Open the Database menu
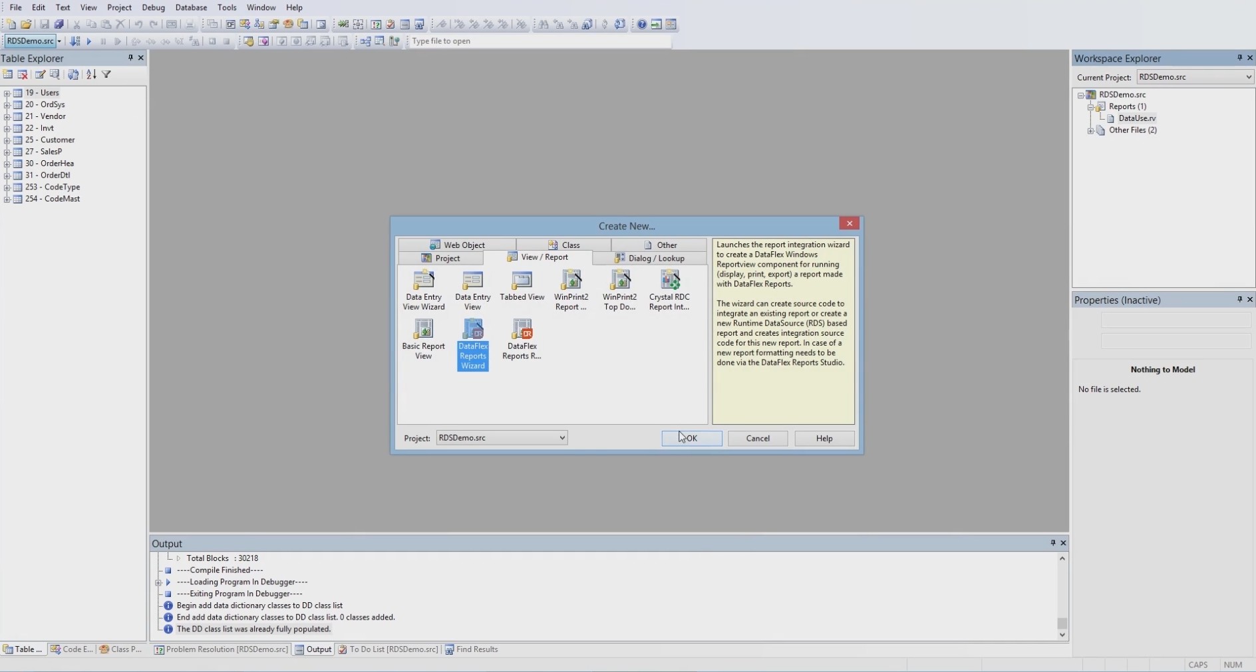Screen dimensions: 1256x672 190,7
